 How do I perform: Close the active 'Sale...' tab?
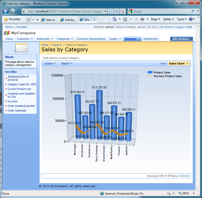(x=94, y=20)
